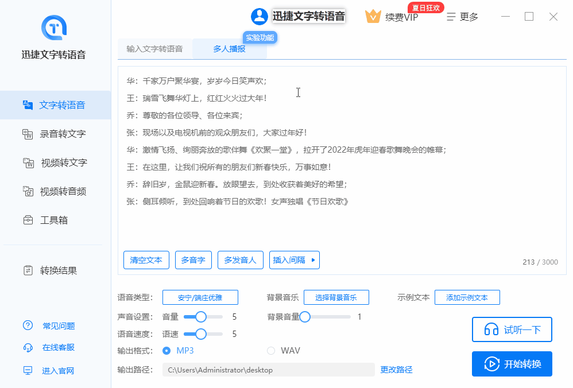
Task: Click the text line starting 王:瑞雪飞舞
Action: tap(196, 98)
